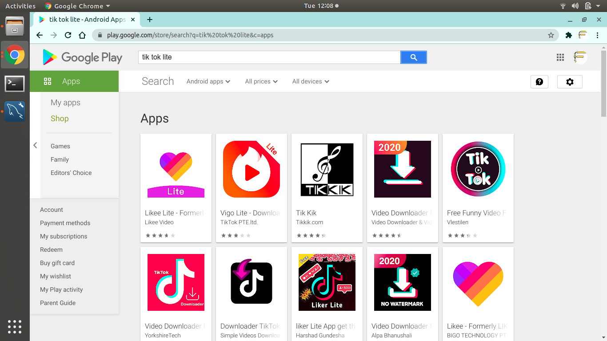Image resolution: width=607 pixels, height=341 pixels.
Task: Click the browser forward arrow
Action: [54, 35]
